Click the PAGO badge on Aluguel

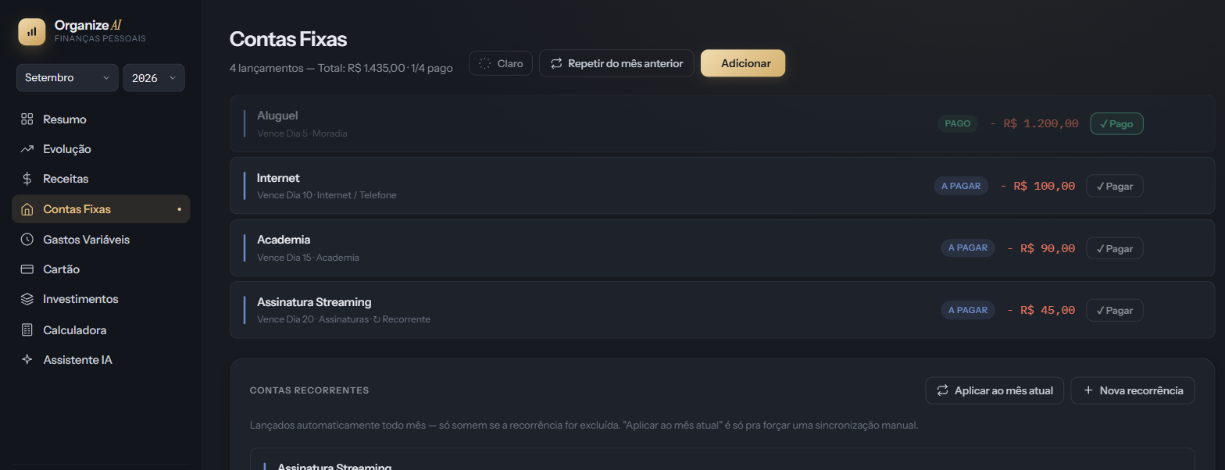(958, 123)
